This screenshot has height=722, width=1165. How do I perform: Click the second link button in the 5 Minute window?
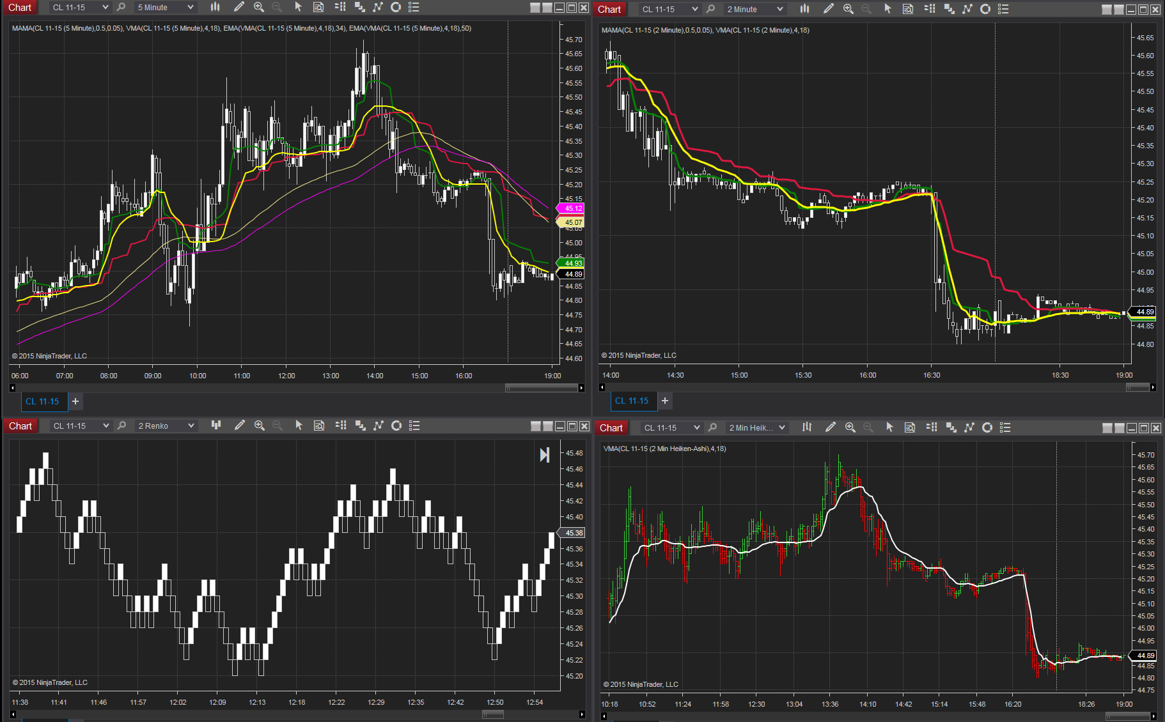(x=547, y=8)
